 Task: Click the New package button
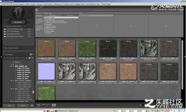click(x=9, y=106)
